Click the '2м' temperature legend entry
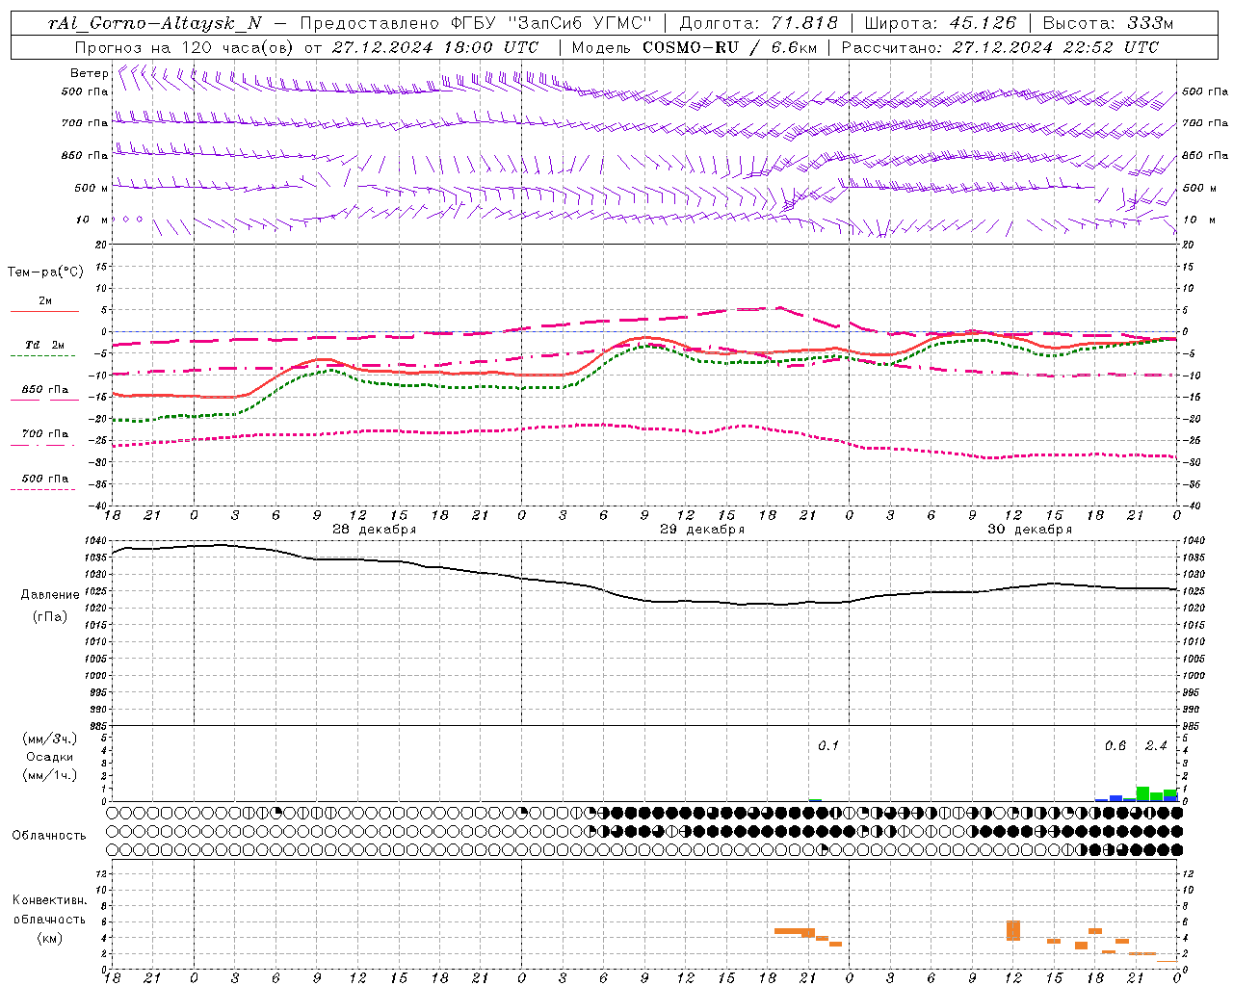Image resolution: width=1233 pixels, height=986 pixels. coord(45,301)
